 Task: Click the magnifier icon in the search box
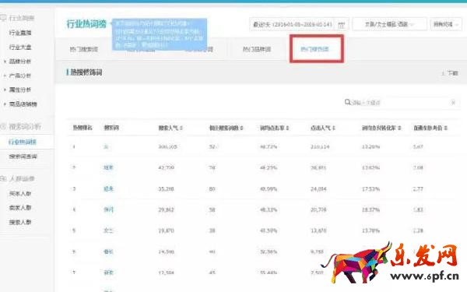tap(347, 102)
